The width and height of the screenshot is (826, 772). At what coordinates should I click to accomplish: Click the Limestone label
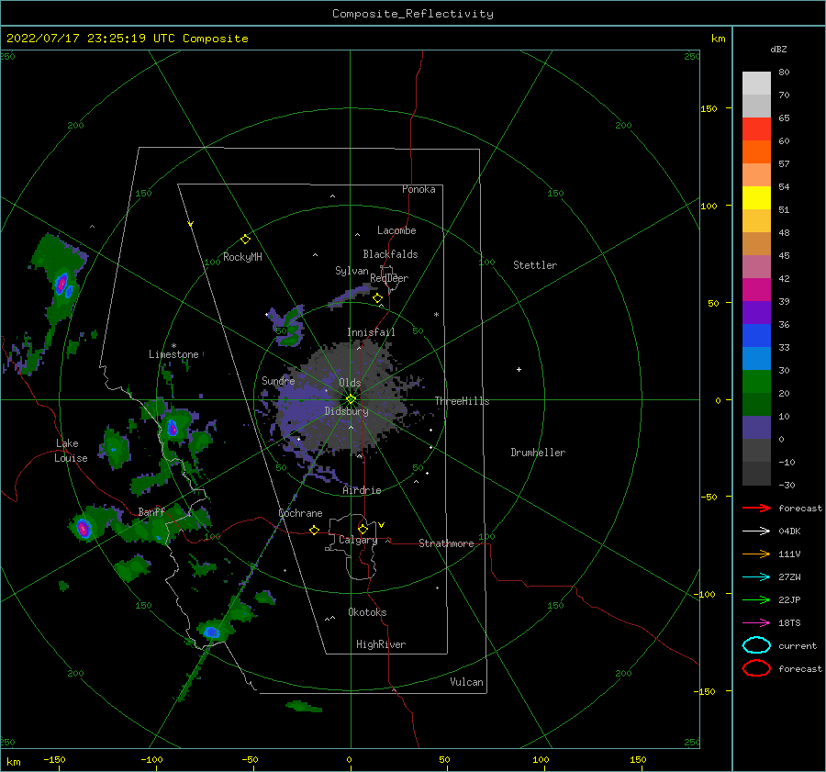(173, 354)
